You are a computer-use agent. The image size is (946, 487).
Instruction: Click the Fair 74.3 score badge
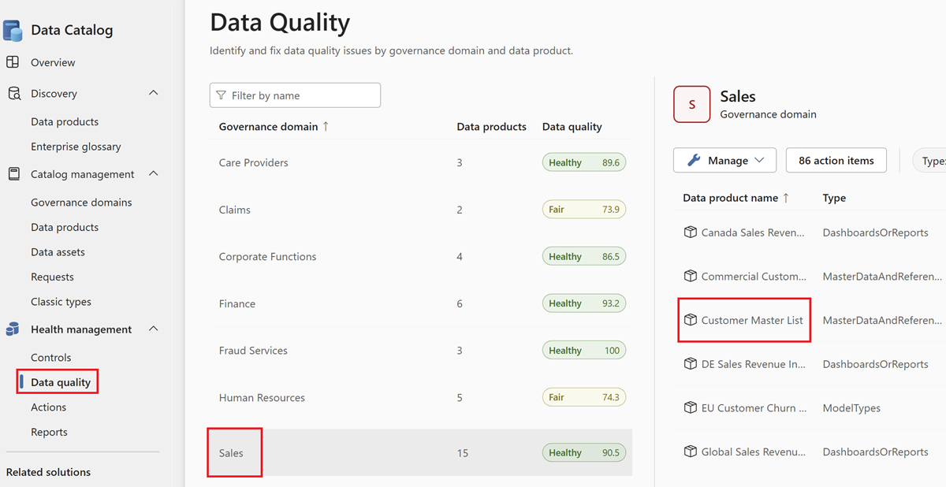click(583, 397)
